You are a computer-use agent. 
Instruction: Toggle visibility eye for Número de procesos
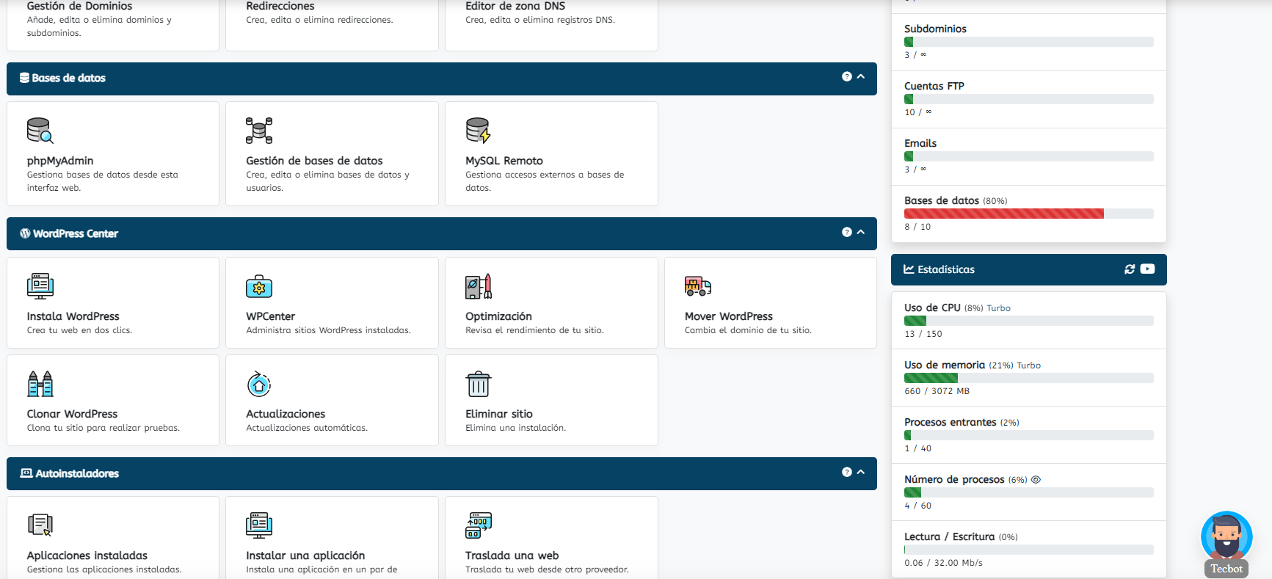1036,480
